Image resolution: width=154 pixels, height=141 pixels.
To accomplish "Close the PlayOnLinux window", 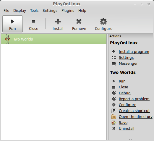I will click(x=149, y=4).
